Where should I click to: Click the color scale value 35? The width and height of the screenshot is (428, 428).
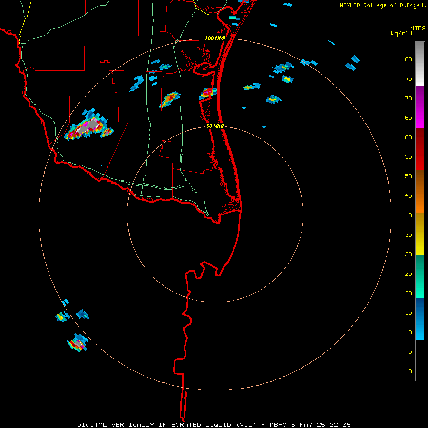(x=409, y=235)
